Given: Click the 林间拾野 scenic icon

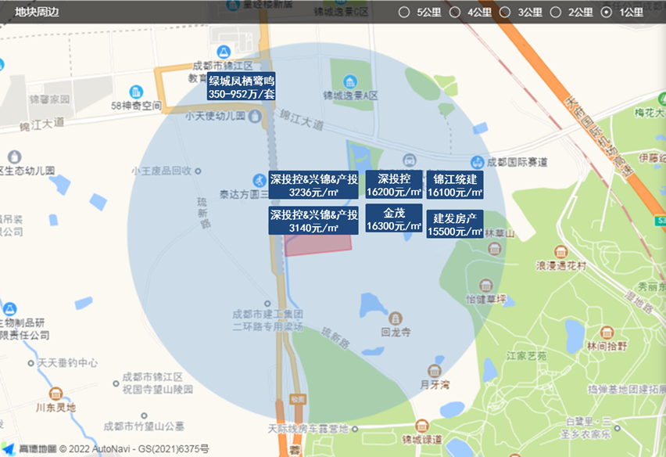Looking at the screenshot, I should click(x=607, y=333).
